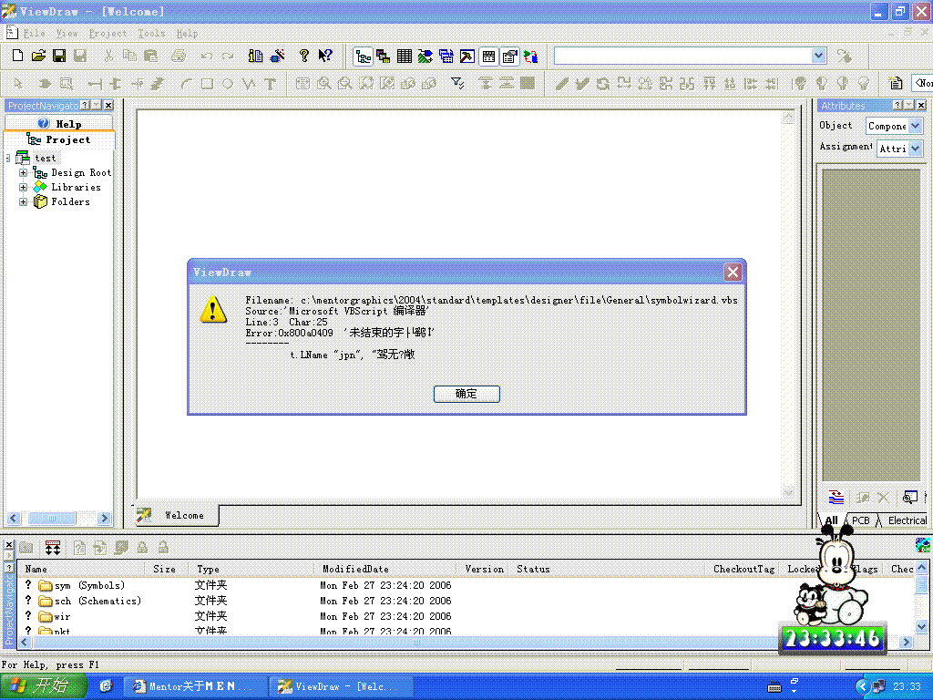Image resolution: width=933 pixels, height=700 pixels.
Task: Click the attributes list icon below gray area
Action: pyautogui.click(x=836, y=497)
